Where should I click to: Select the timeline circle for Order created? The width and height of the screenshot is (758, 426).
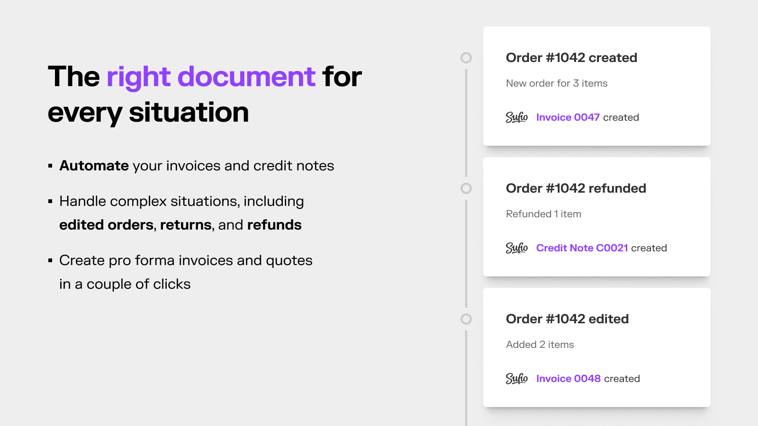click(466, 58)
